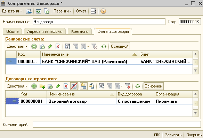
Task: Click filter and sort icon in contracts toolbar
Action: pos(101,86)
